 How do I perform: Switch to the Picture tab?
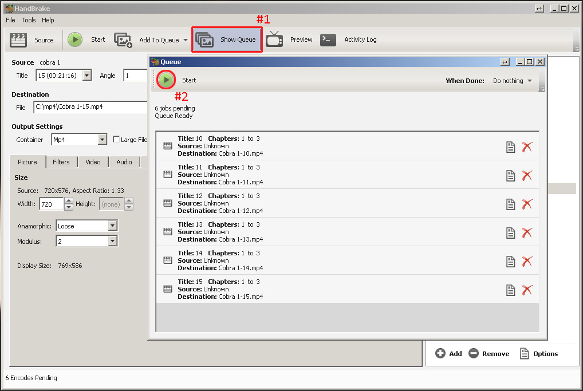27,162
